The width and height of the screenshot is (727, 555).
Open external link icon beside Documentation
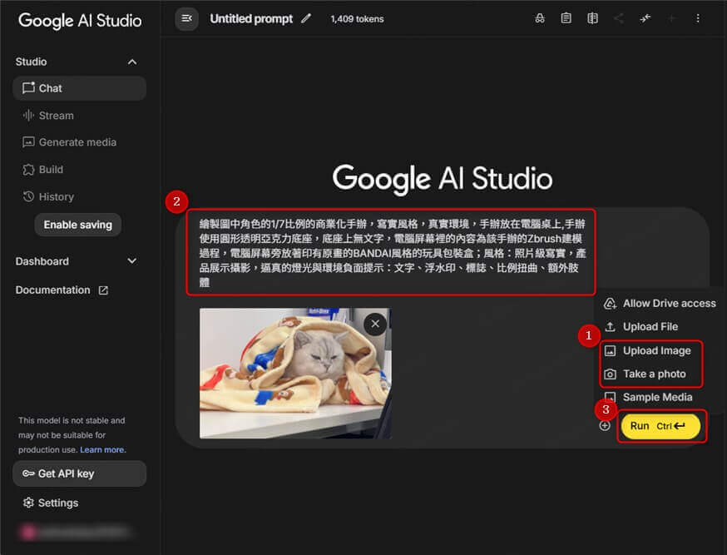(x=103, y=290)
